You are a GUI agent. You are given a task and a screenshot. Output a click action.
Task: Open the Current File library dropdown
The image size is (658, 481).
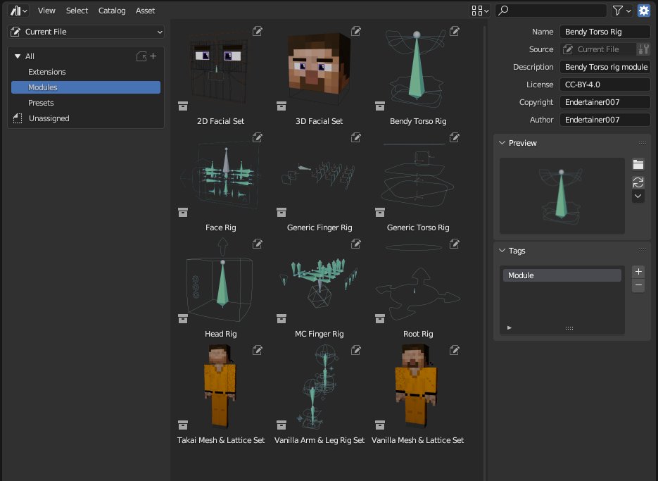click(x=86, y=32)
